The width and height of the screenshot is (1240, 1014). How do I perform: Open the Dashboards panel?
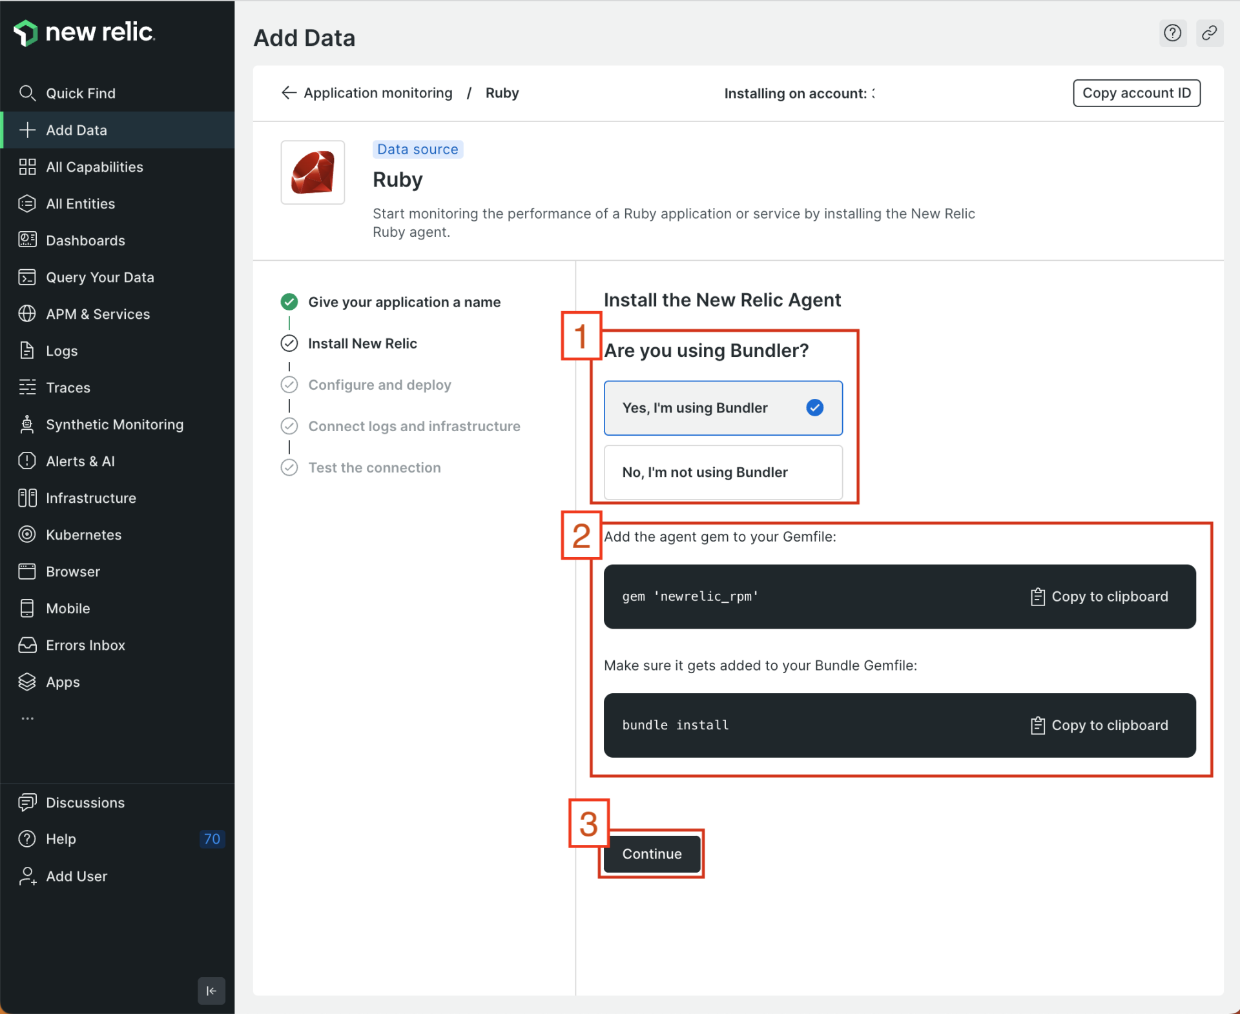click(x=85, y=240)
